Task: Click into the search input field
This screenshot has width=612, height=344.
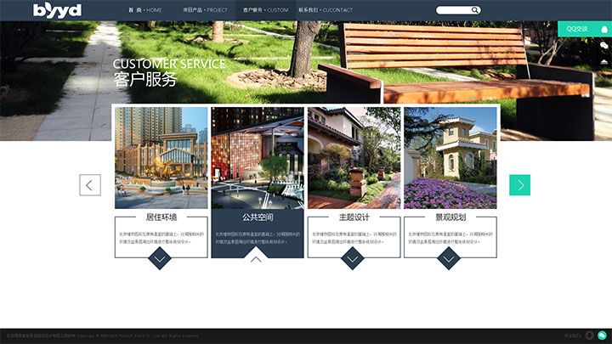Action: (x=455, y=10)
